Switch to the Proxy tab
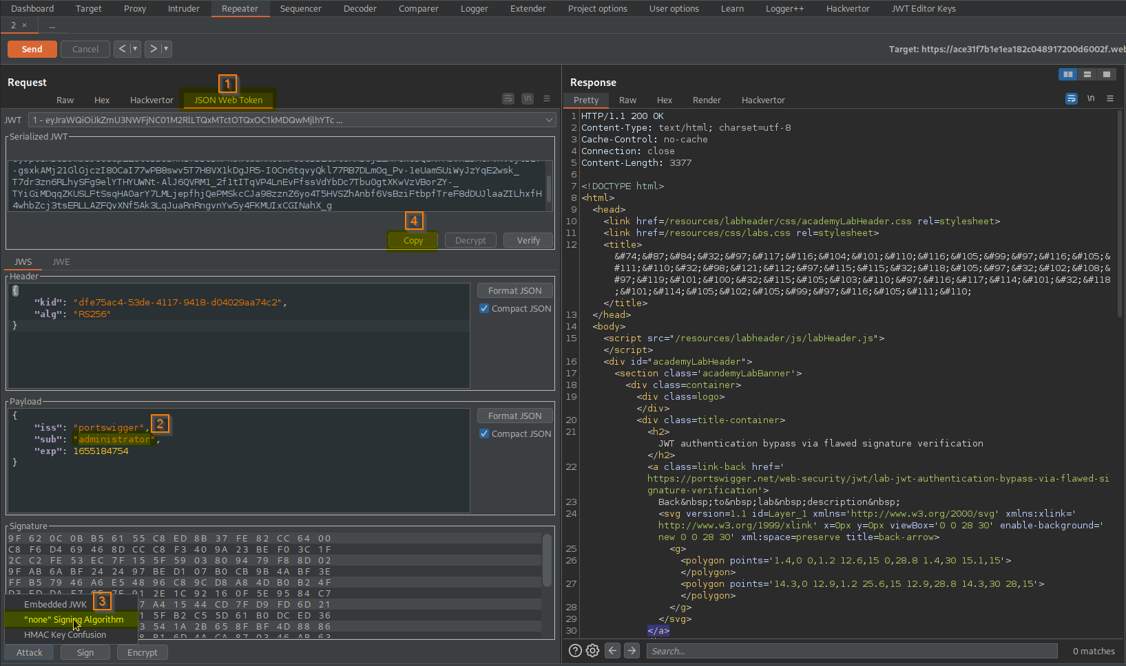The width and height of the screenshot is (1126, 666). click(x=135, y=8)
